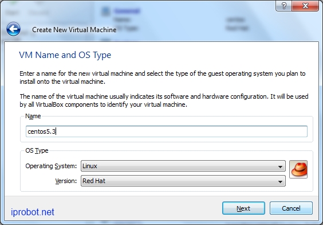Select the Version label
This screenshot has height=225, width=323.
click(x=66, y=181)
